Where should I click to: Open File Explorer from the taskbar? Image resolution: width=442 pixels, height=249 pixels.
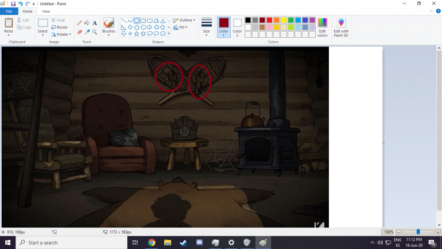168,243
